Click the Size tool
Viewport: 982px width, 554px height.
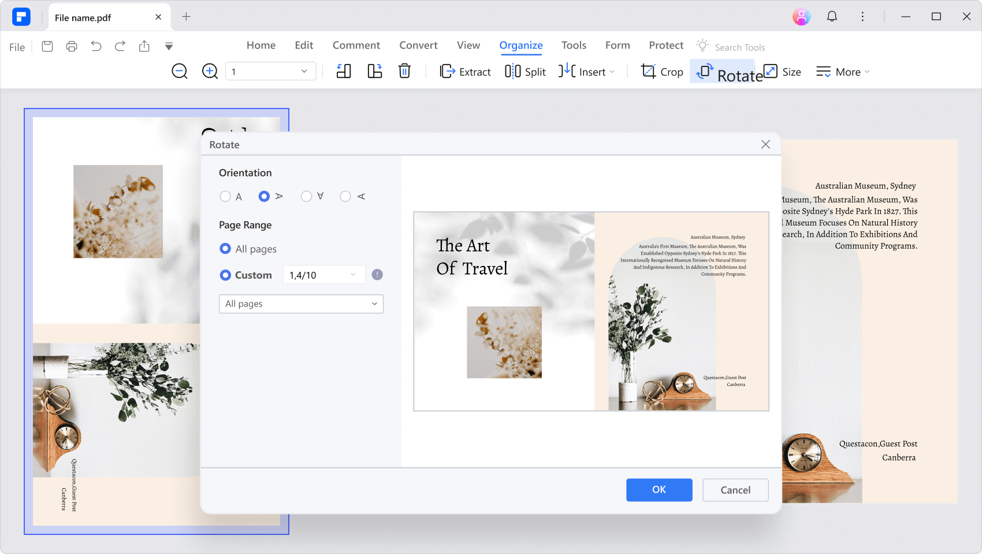(782, 72)
